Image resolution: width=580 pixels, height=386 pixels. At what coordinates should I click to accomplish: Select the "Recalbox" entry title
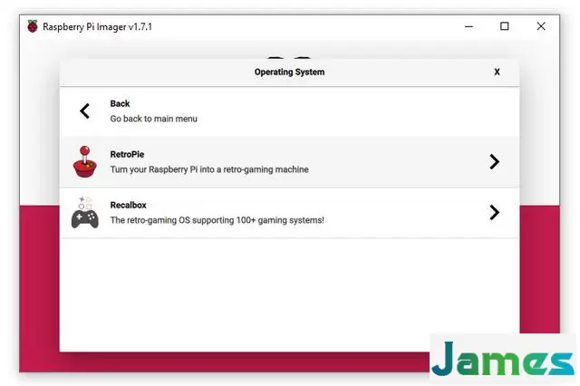click(x=128, y=205)
